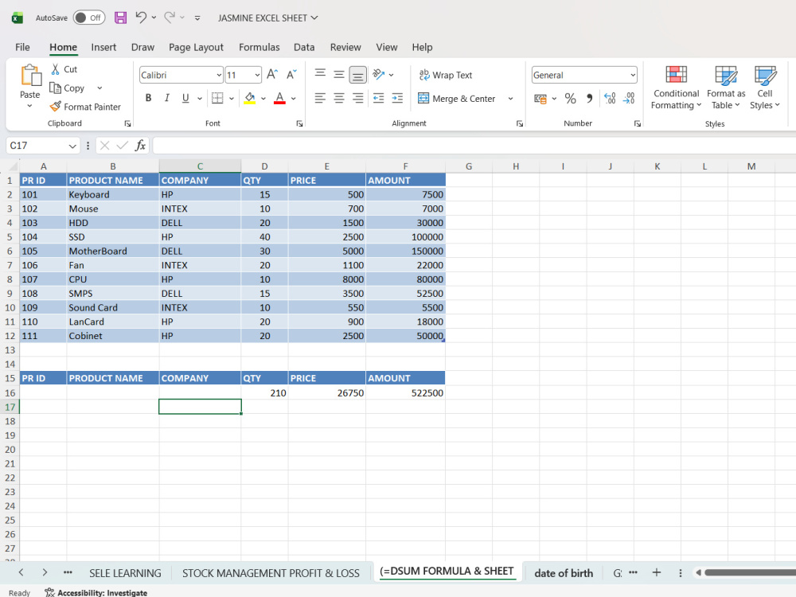
Task: Apply the yellow fill color
Action: 250,98
